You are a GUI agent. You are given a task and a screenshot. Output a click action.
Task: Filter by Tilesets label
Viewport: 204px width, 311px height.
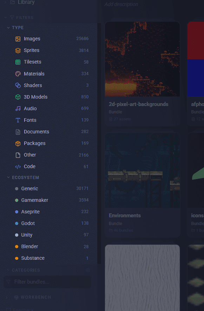[33, 62]
